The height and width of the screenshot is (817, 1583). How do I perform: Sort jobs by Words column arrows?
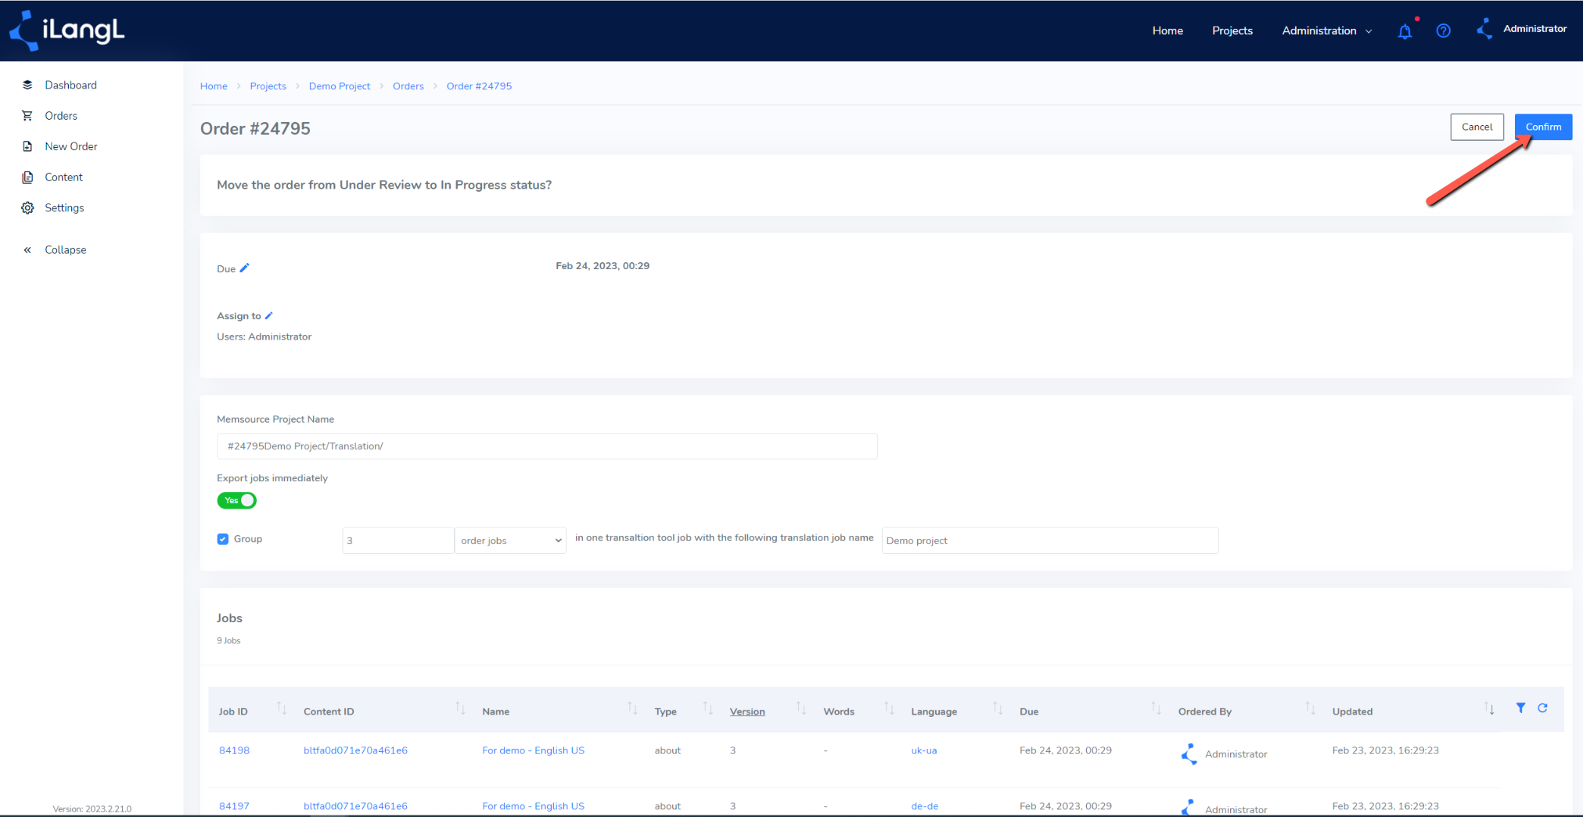click(889, 708)
